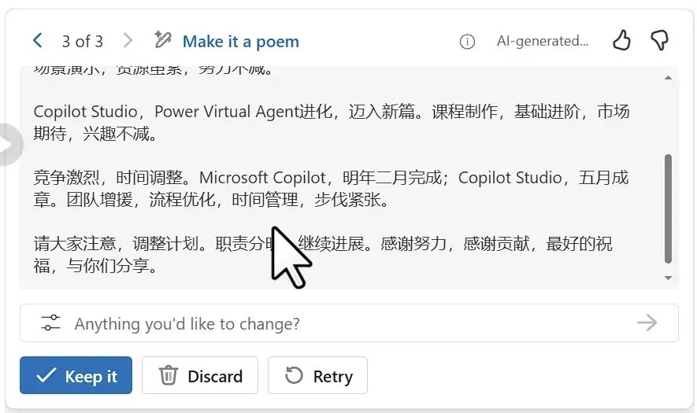This screenshot has width=697, height=413.
Task: Go to the previous draft version
Action: pyautogui.click(x=38, y=41)
